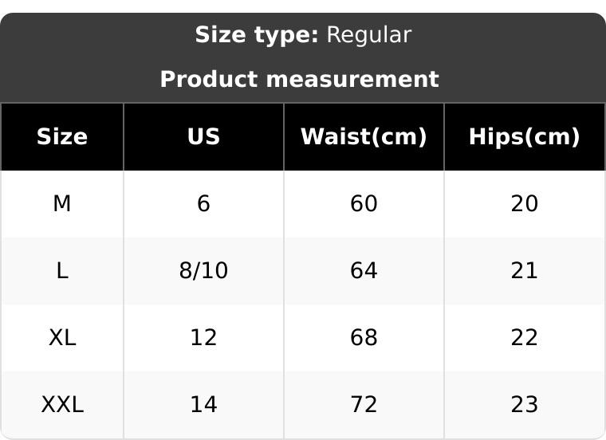Click hips value 20

click(x=525, y=204)
